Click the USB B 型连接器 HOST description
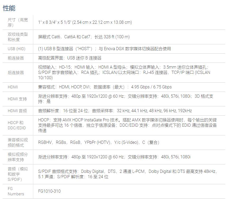This screenshot has width=226, height=199. 105,49
